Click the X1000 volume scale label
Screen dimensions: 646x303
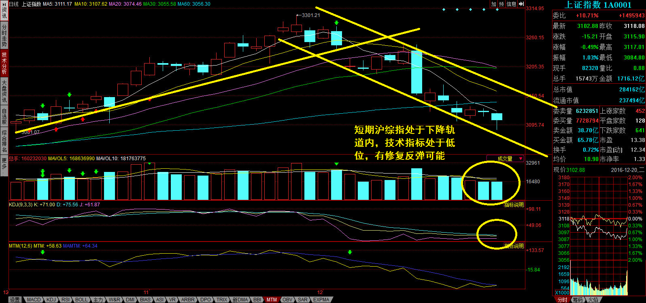pos(561,292)
